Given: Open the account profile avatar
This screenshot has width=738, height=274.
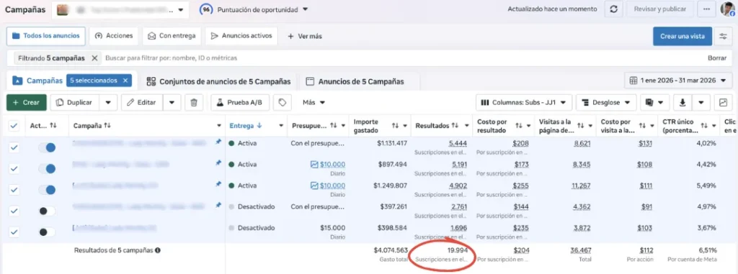Looking at the screenshot, I should (x=727, y=9).
